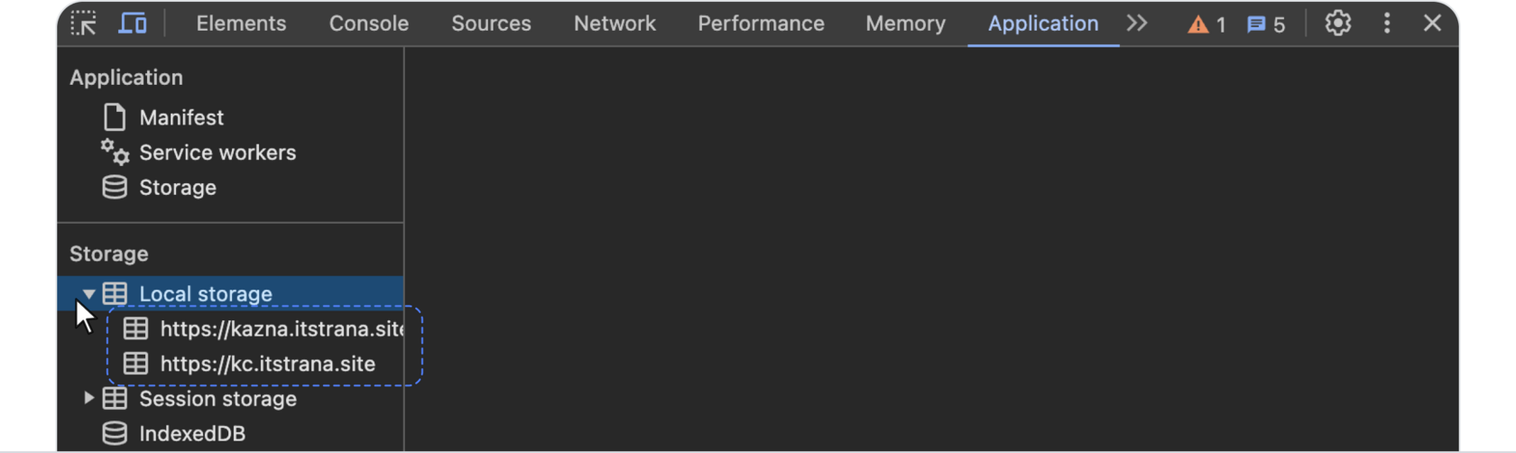The image size is (1516, 453).
Task: Show more tabs with double chevron
Action: (x=1137, y=23)
